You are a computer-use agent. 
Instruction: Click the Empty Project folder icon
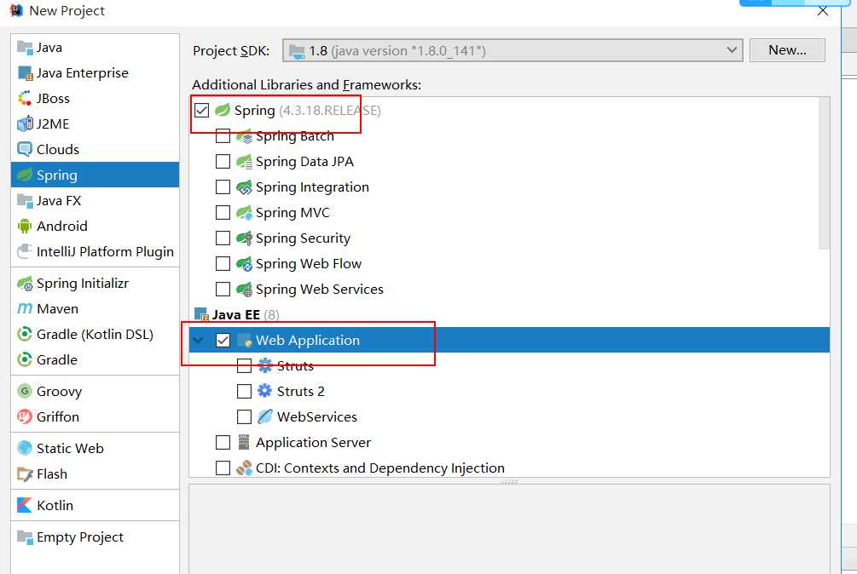coord(25,537)
